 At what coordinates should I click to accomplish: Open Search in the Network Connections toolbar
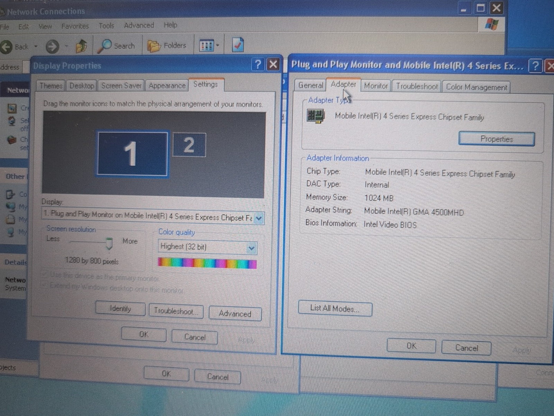(116, 46)
